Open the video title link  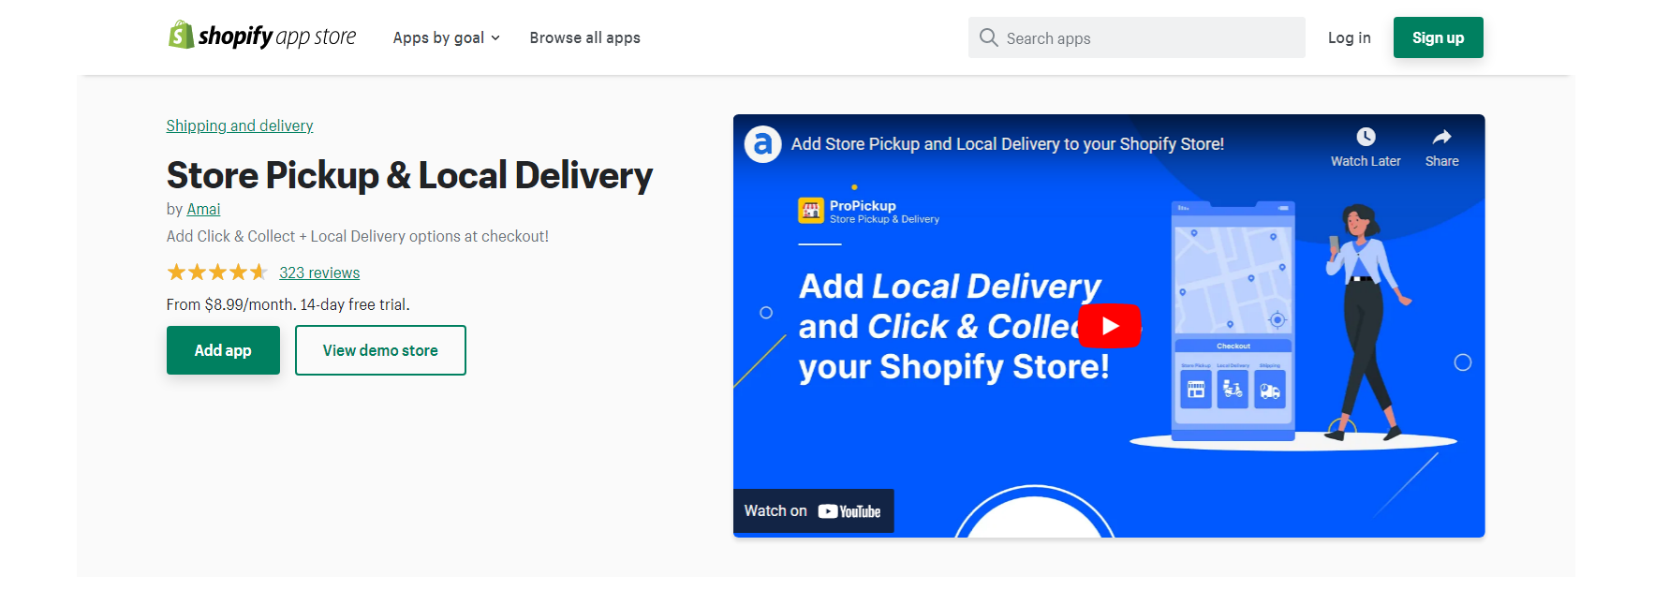click(1007, 144)
